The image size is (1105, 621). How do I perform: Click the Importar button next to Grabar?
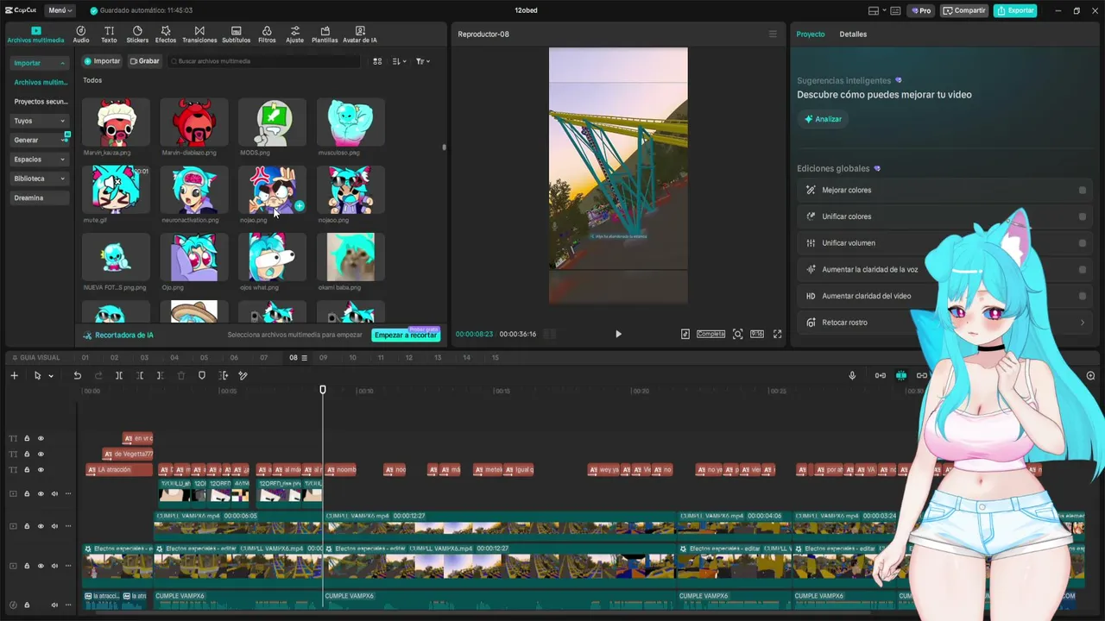(102, 61)
